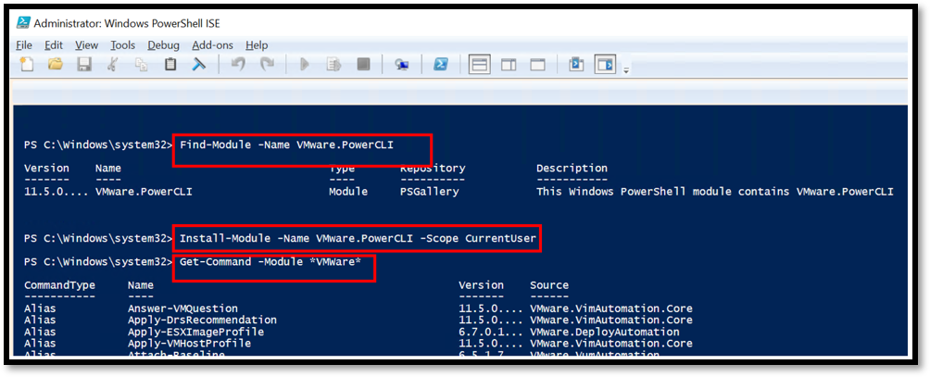Click the Get-Command -Module *VMware* text

270,261
